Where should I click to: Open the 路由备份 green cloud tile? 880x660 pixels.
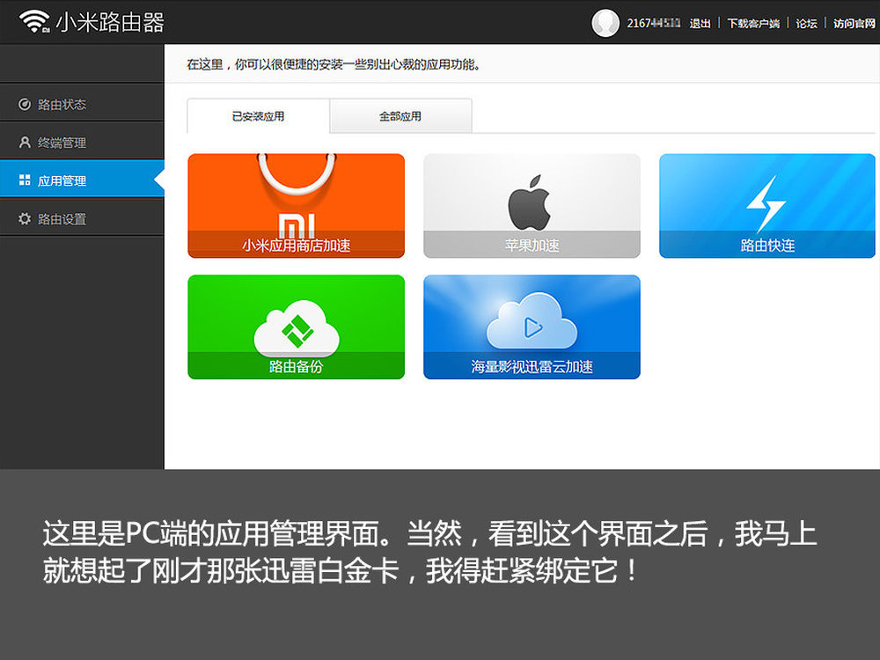point(296,327)
